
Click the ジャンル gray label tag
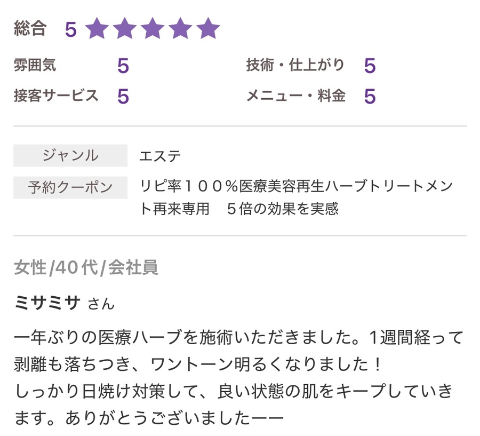click(x=70, y=155)
